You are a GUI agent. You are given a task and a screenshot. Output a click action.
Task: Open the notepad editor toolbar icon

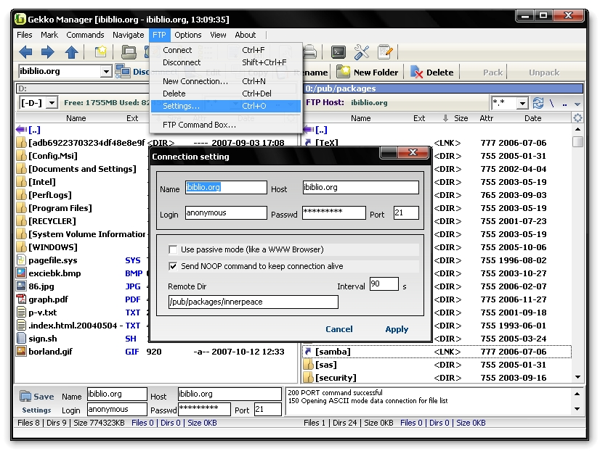(x=385, y=52)
